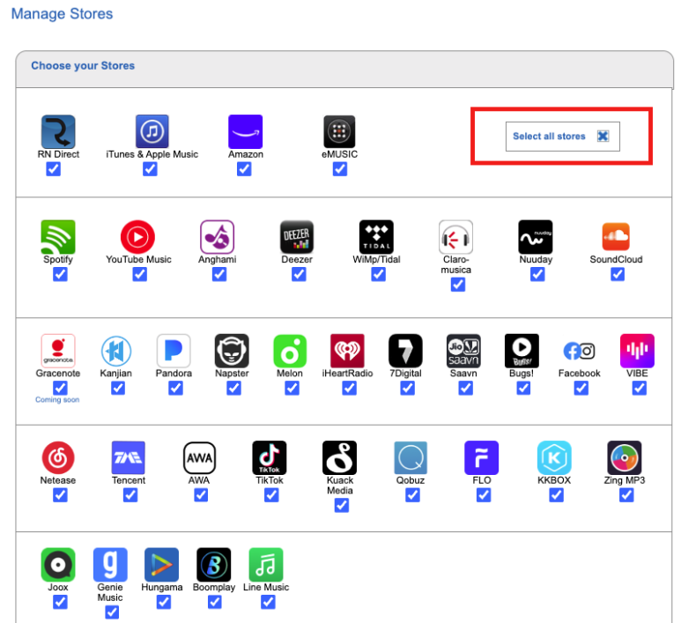681x623 pixels.
Task: Uncheck the Facebook checkbox
Action: click(x=581, y=388)
